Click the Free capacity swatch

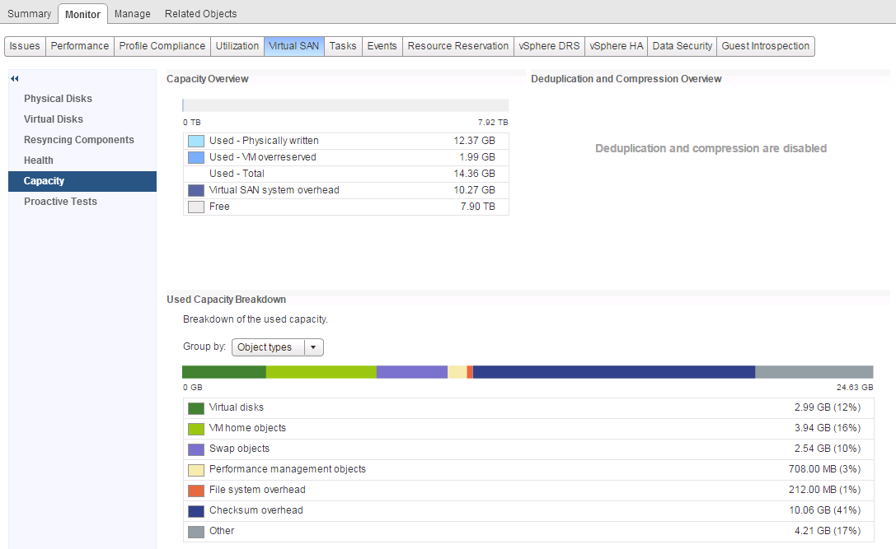pos(196,207)
